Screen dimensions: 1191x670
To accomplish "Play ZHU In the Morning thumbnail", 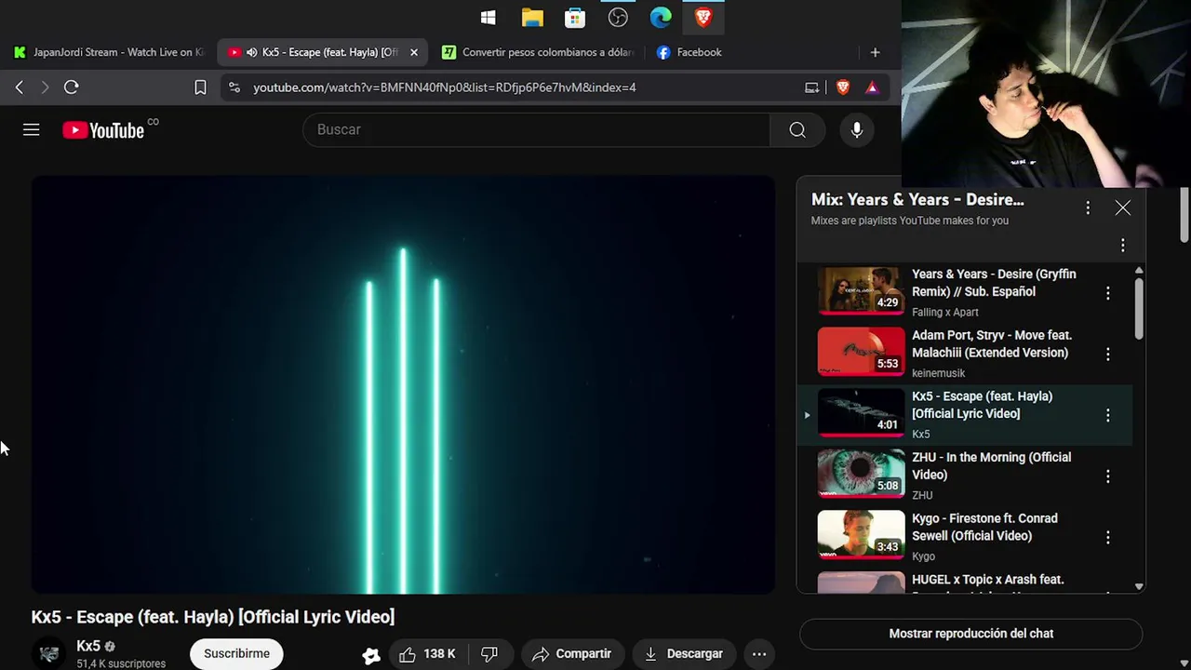I will point(861,474).
